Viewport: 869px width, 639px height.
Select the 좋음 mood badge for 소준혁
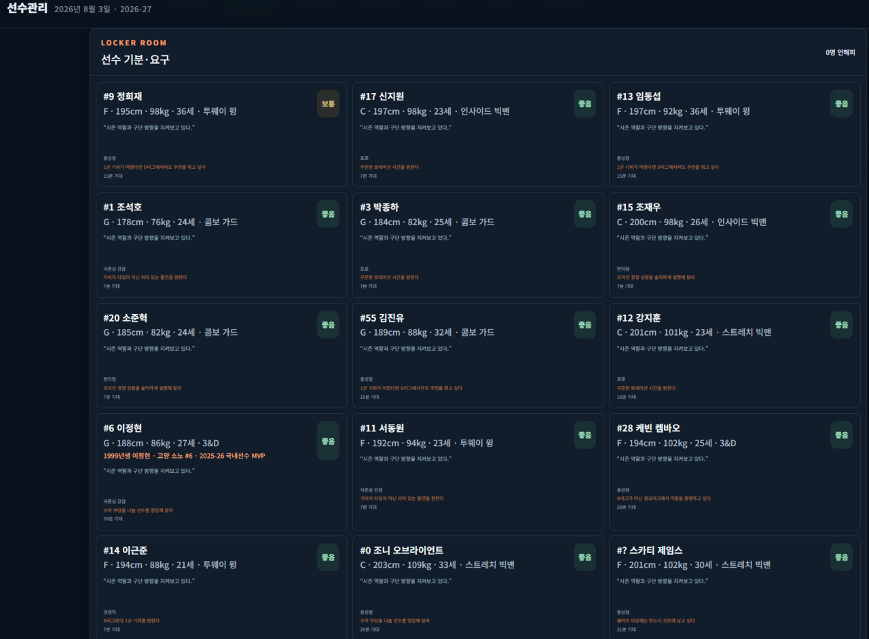pyautogui.click(x=328, y=325)
